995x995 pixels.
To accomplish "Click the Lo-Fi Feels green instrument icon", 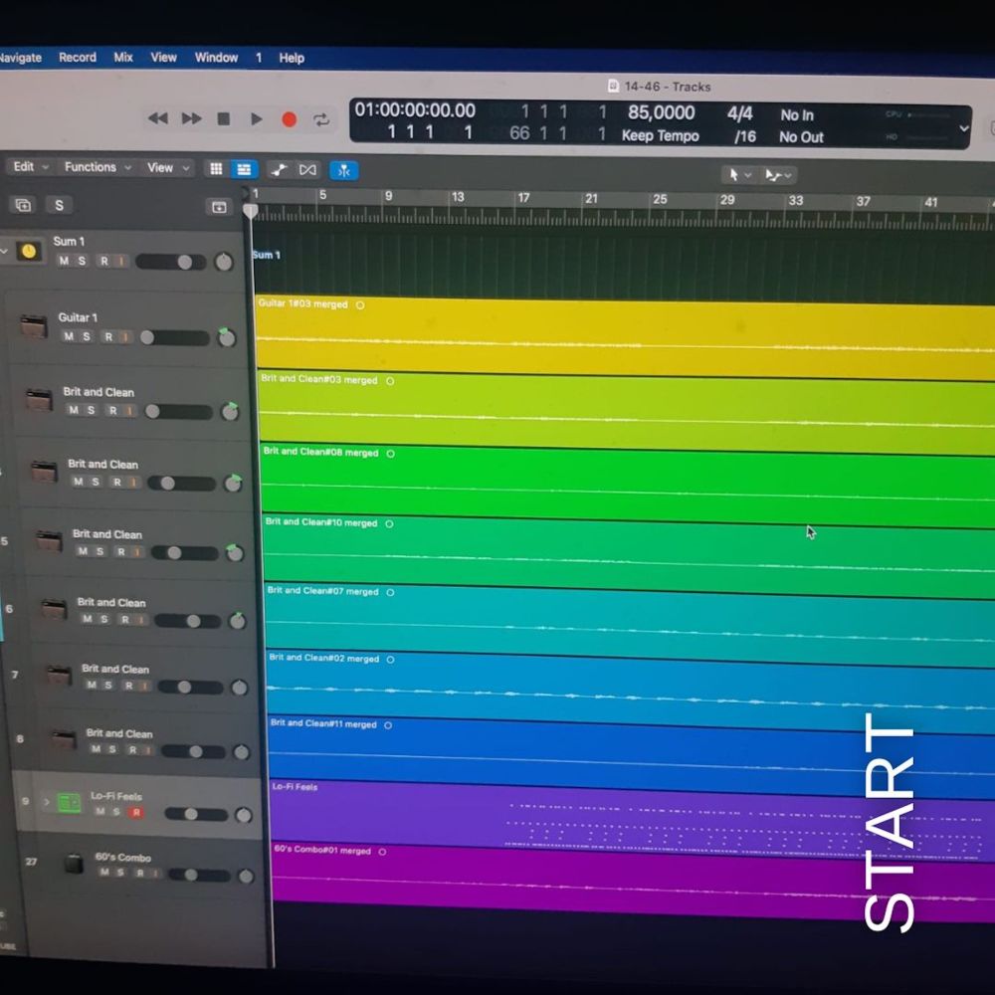I will tap(70, 803).
